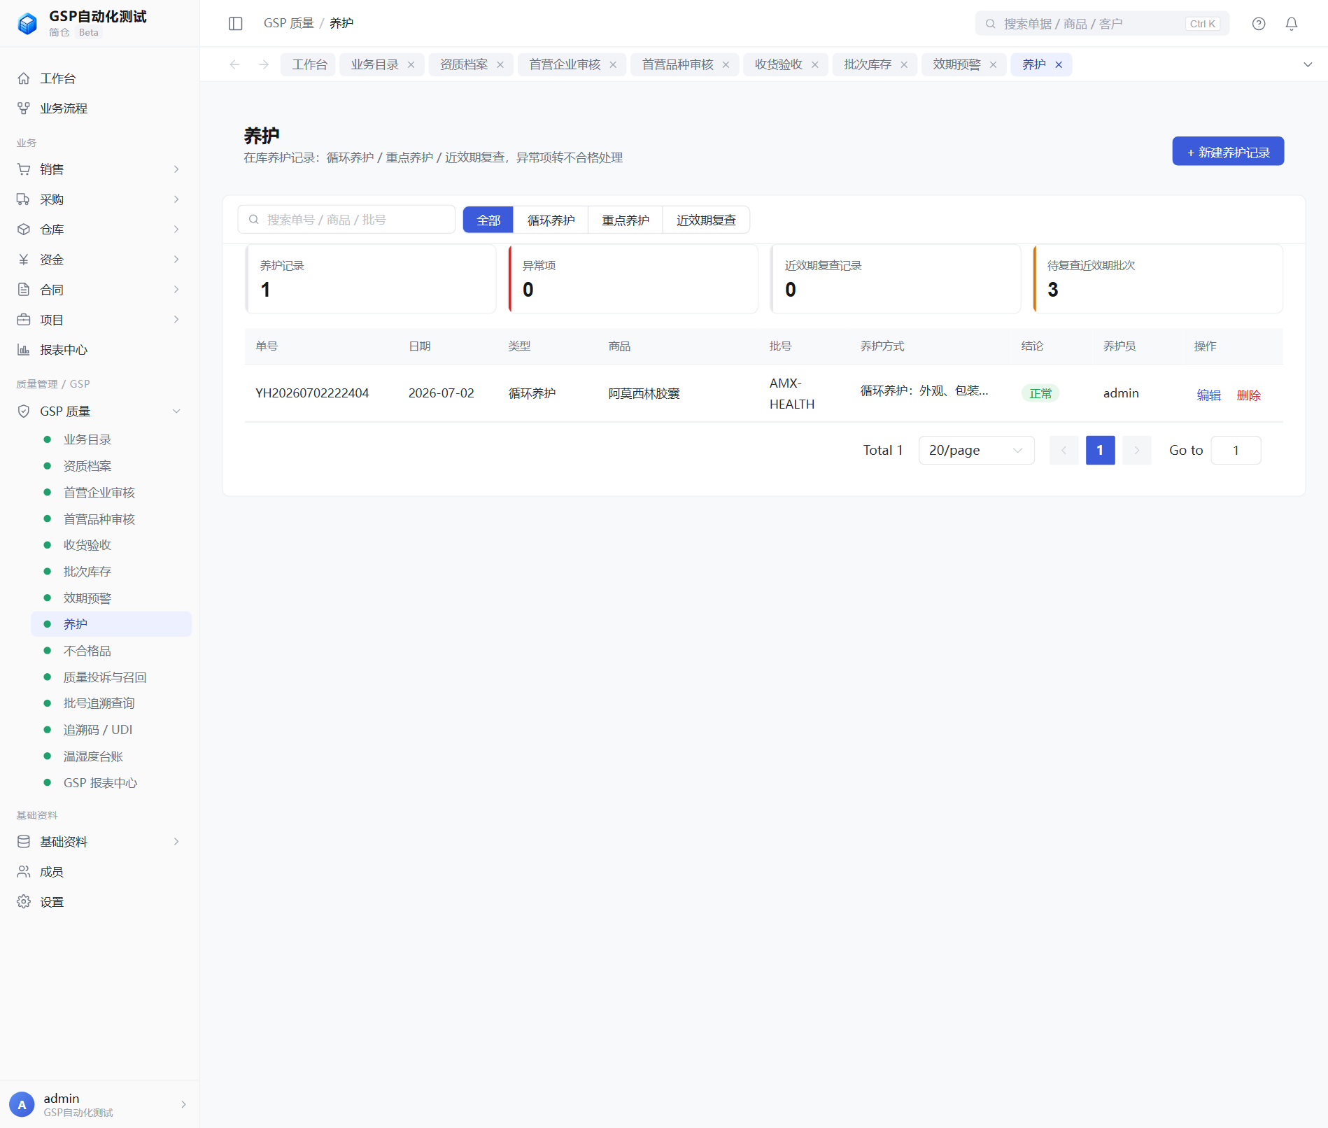The width and height of the screenshot is (1328, 1128).
Task: Expand the 资金 menu
Action: [x=99, y=260]
